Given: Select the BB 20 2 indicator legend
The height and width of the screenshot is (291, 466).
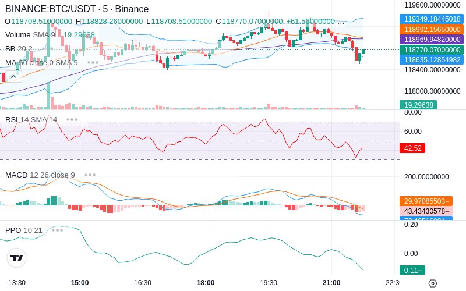Looking at the screenshot, I should coord(19,49).
